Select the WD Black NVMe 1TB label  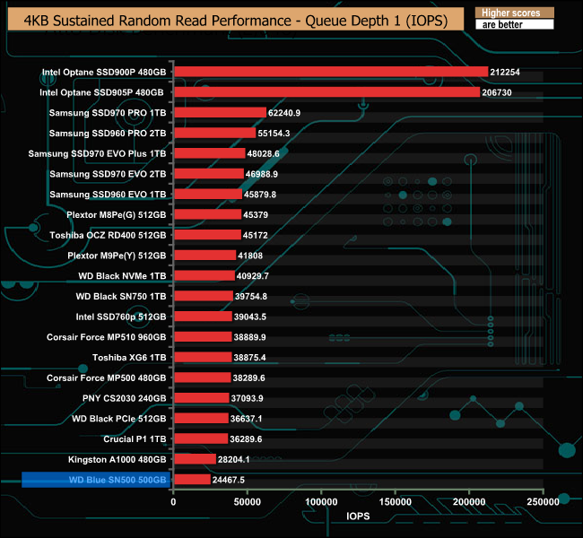[x=122, y=276]
